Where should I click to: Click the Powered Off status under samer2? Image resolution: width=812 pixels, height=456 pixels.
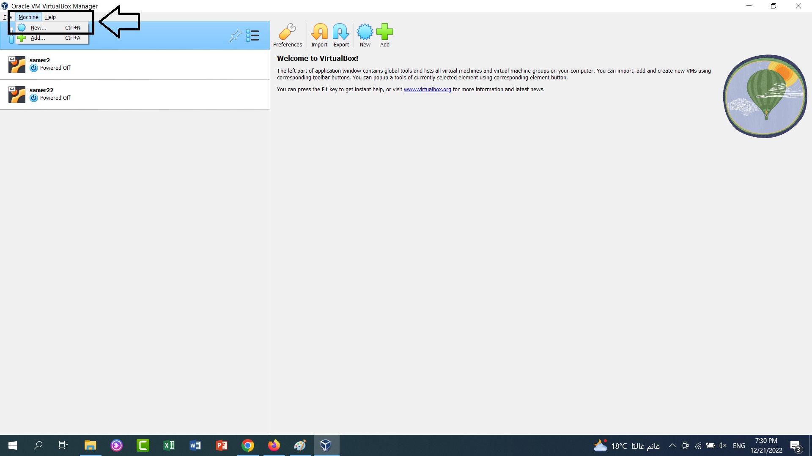click(x=55, y=68)
